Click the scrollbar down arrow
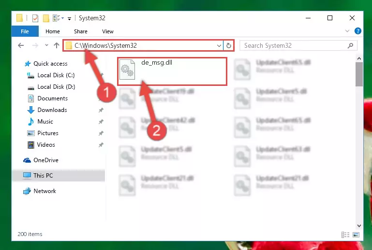The height and width of the screenshot is (250, 372). click(x=359, y=225)
